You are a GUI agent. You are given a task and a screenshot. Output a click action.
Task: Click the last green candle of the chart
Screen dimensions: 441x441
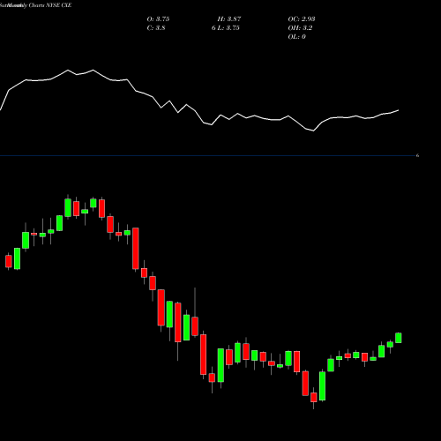(399, 338)
